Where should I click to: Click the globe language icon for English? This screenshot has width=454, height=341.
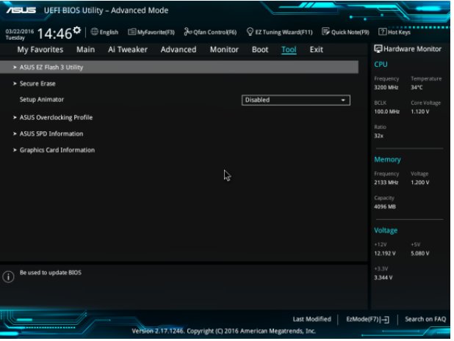pyautogui.click(x=95, y=32)
